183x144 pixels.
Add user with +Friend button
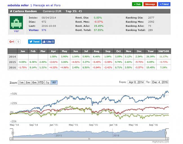(164, 4)
